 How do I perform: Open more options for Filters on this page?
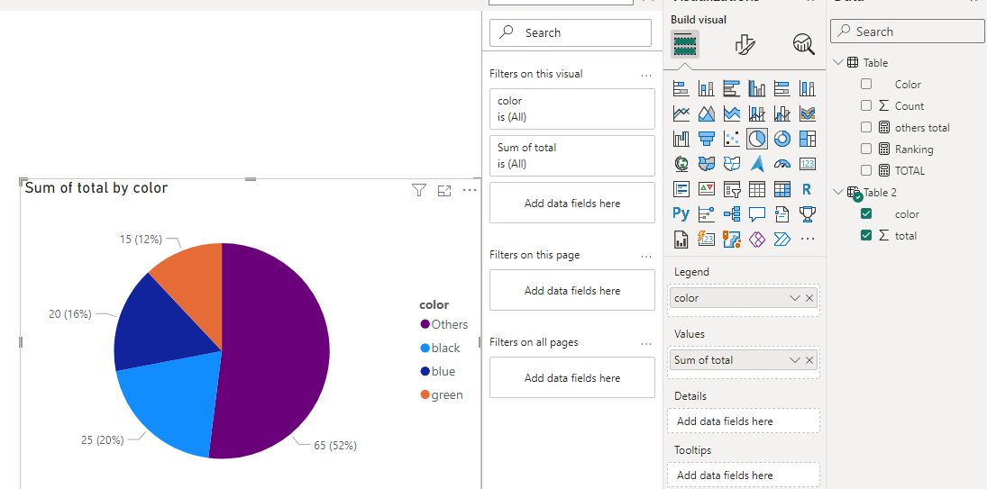(645, 257)
